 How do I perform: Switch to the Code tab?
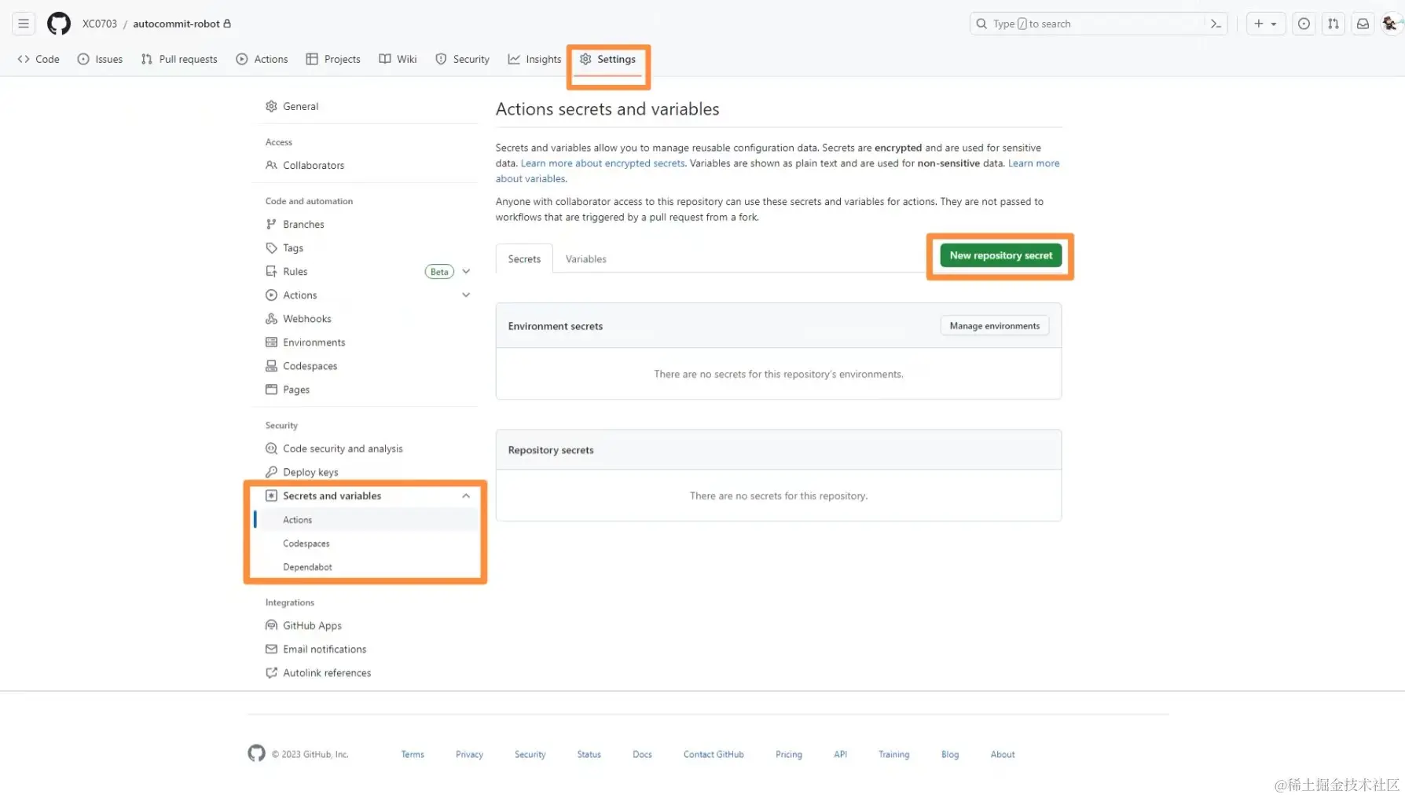pyautogui.click(x=39, y=59)
